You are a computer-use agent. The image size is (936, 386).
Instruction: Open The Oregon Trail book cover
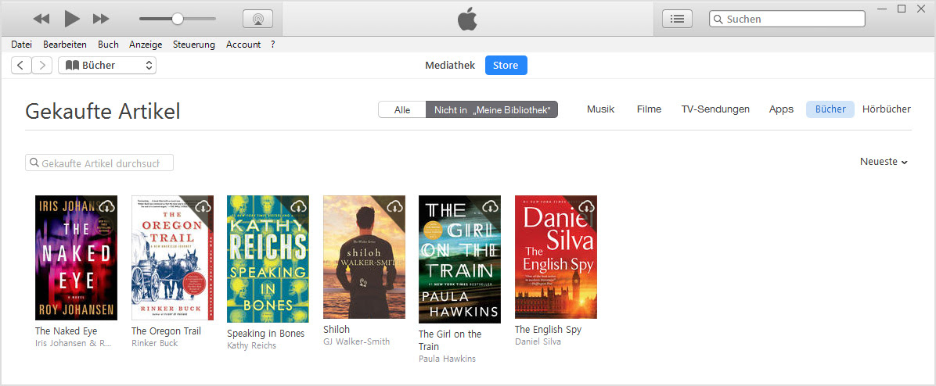tap(172, 258)
